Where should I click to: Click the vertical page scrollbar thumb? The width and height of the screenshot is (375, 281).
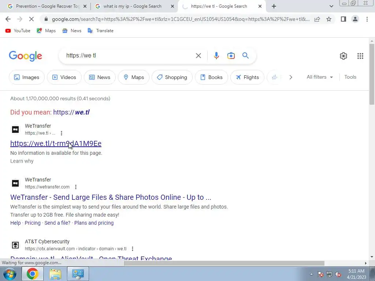coord(372,74)
